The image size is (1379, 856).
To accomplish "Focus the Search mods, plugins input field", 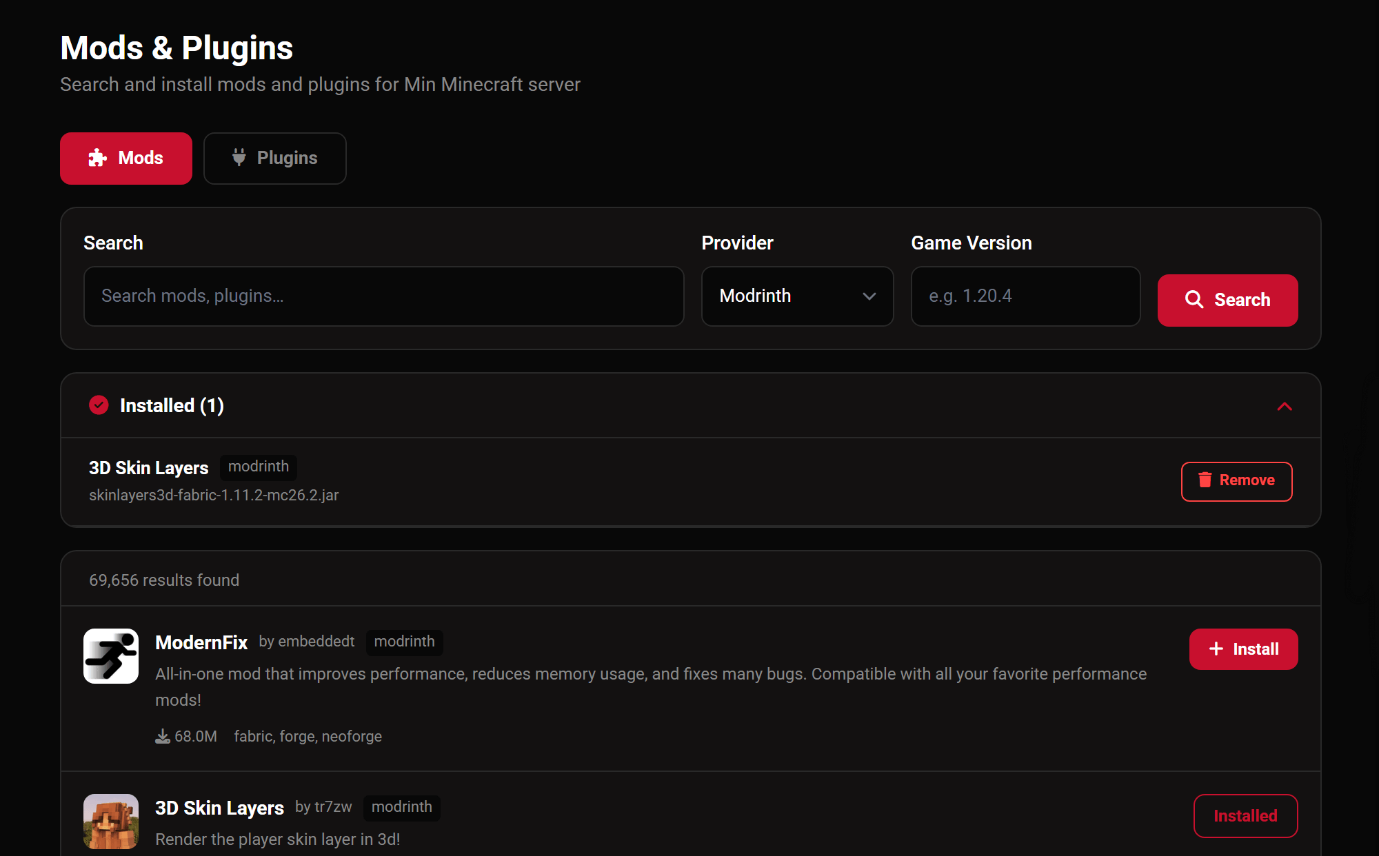I will (x=384, y=296).
